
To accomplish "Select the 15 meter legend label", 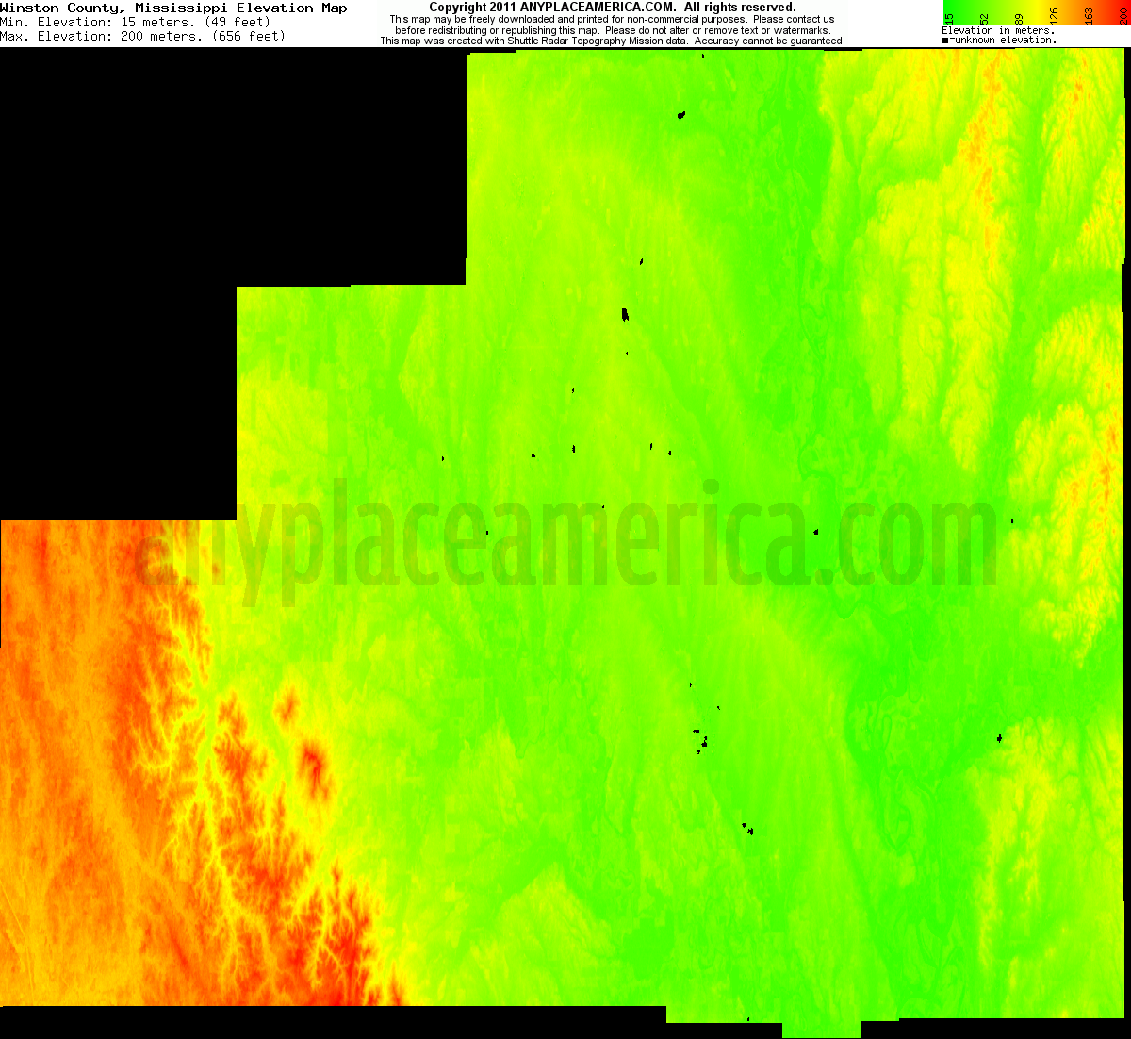I will pos(949,17).
